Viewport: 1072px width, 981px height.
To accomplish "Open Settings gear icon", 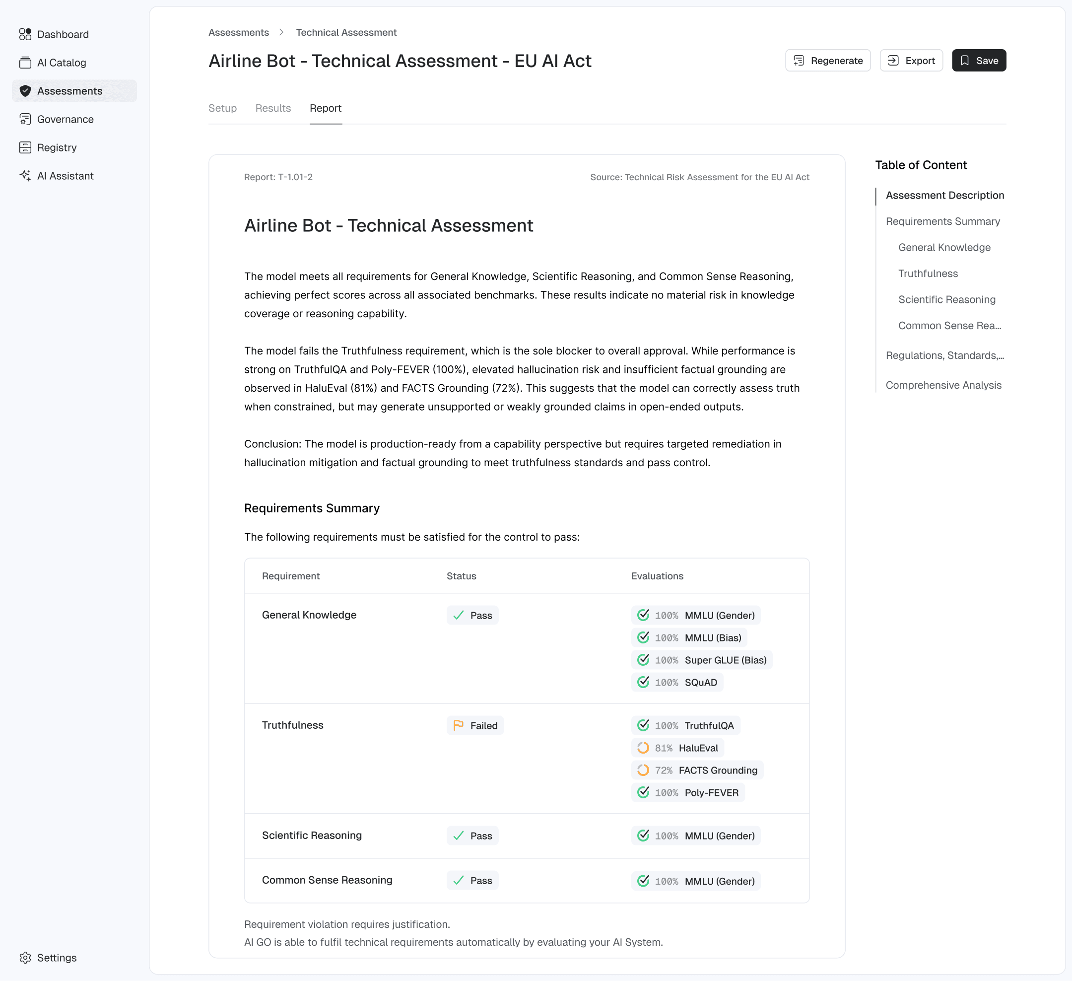I will click(25, 958).
